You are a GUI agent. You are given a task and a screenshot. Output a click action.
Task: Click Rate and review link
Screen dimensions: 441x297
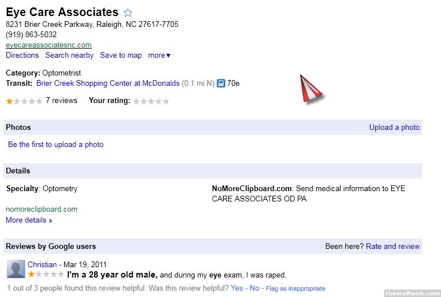pos(392,247)
